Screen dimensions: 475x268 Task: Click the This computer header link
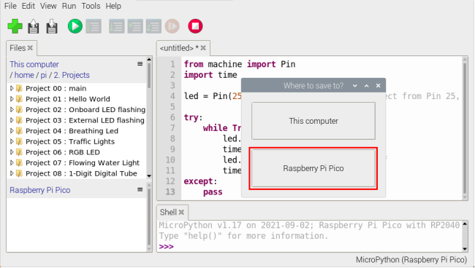click(x=34, y=64)
